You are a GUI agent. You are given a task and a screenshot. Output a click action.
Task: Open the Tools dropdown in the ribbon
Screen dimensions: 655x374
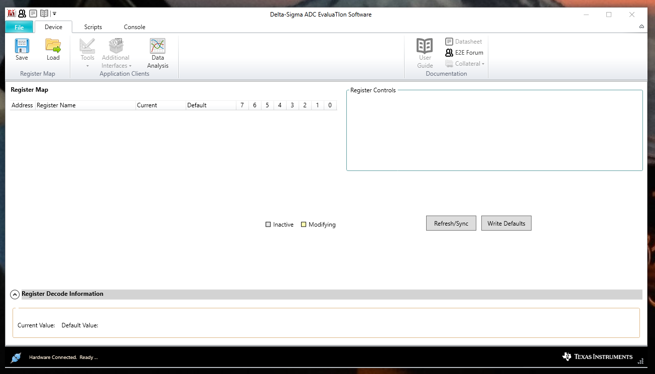coord(87,53)
